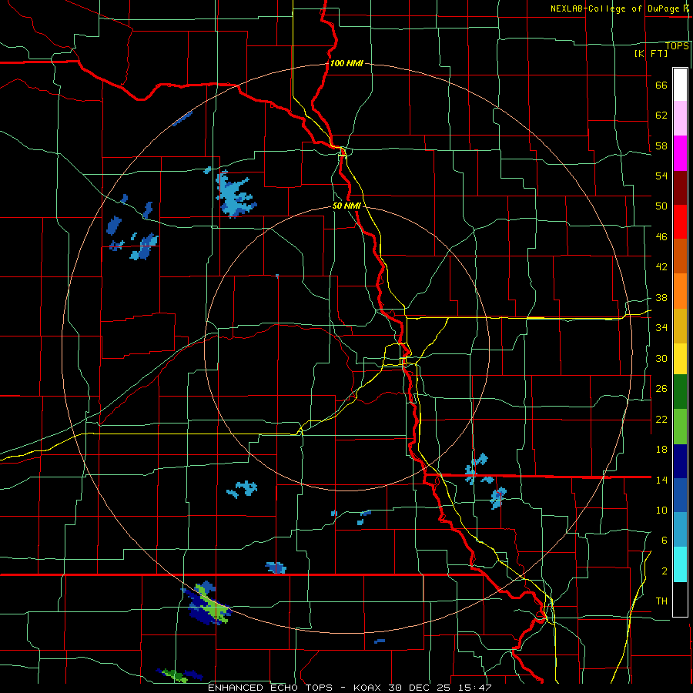Click the "NEXLAB-College of DuPage" header text
This screenshot has width=693, height=693.
[x=615, y=8]
